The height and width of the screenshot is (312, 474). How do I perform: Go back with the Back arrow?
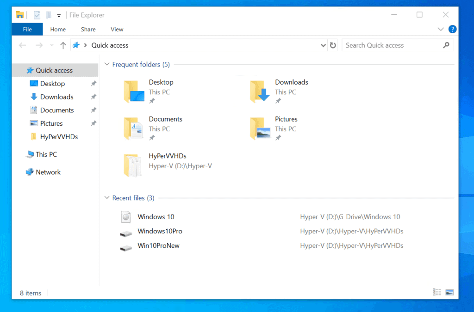(22, 45)
